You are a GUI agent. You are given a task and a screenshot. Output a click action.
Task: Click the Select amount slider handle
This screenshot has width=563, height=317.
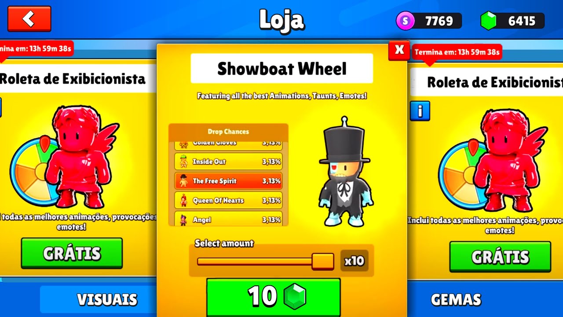coord(323,261)
